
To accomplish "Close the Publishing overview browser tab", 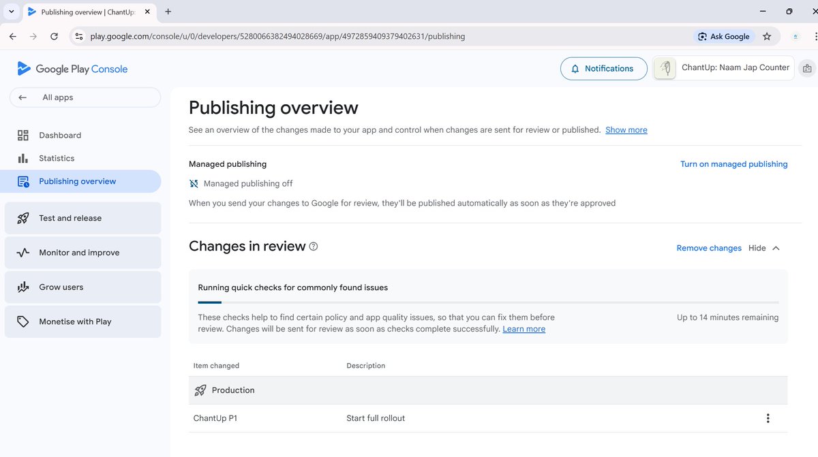I will [x=147, y=12].
